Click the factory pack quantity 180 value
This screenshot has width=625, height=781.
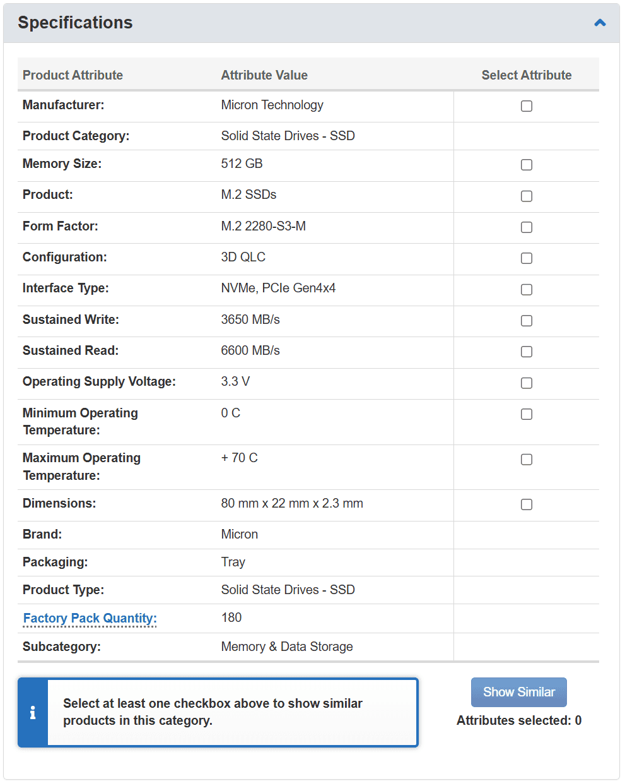231,617
